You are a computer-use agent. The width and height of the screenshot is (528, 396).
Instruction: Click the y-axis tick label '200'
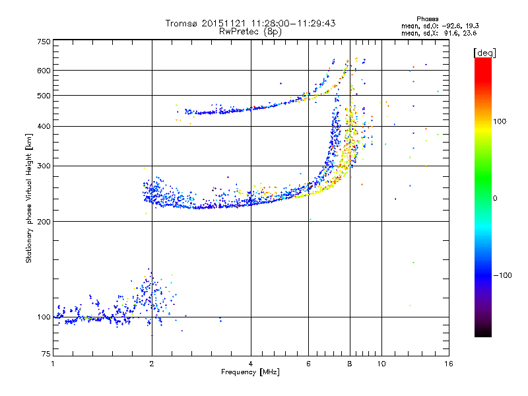tap(44, 222)
